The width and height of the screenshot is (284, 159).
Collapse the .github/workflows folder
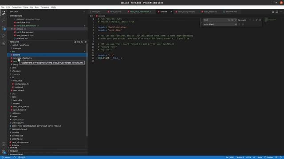(x=20, y=45)
